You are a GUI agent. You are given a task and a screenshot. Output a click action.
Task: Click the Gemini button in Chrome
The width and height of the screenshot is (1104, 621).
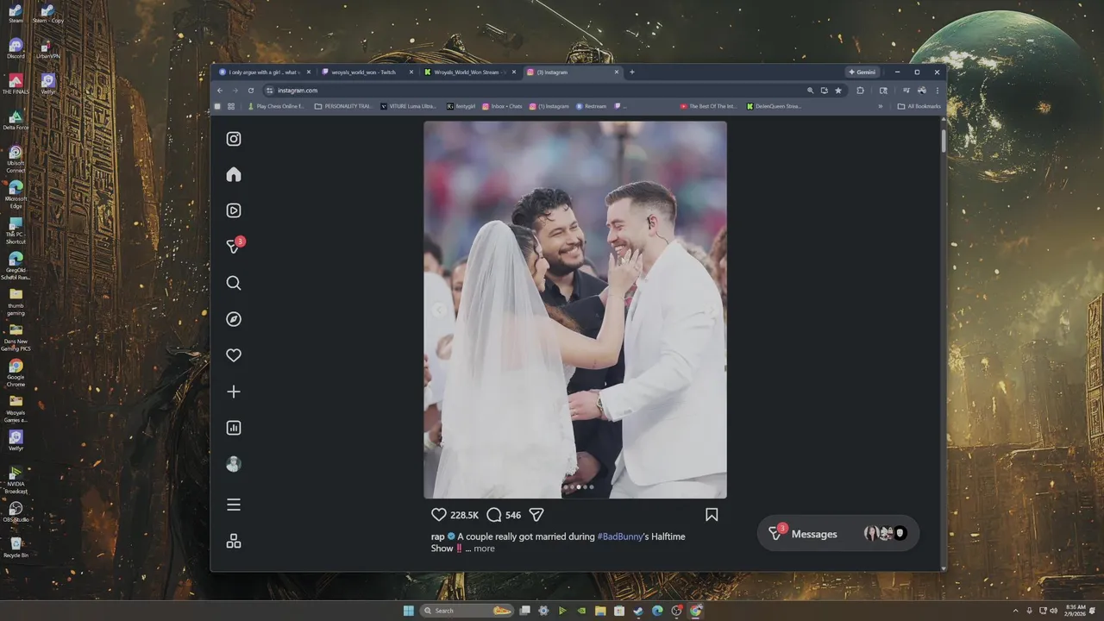(862, 72)
